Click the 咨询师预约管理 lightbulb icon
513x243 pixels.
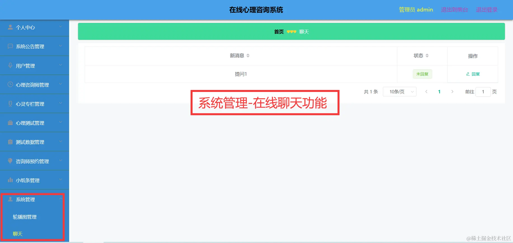coord(10,161)
